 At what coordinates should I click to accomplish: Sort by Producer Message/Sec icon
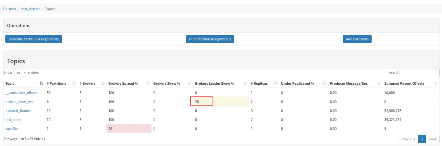click(x=379, y=83)
